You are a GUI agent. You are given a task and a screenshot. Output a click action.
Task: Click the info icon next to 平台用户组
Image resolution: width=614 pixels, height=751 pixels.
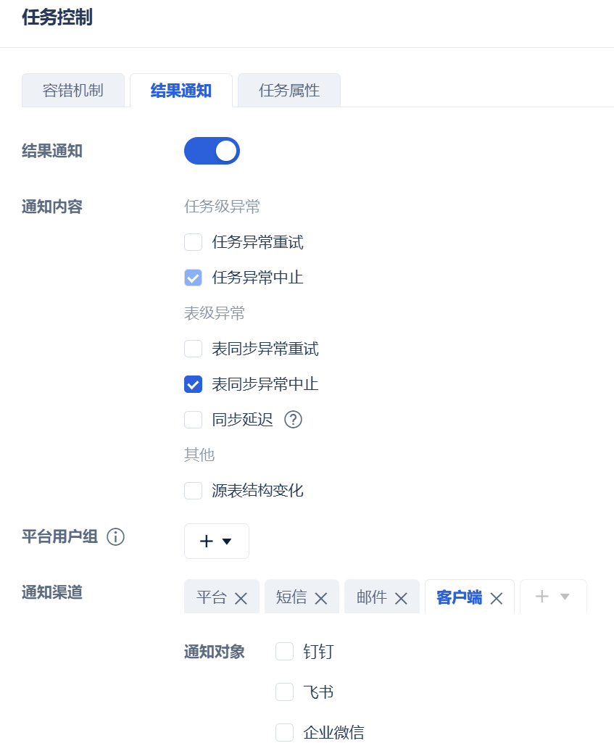(x=116, y=537)
